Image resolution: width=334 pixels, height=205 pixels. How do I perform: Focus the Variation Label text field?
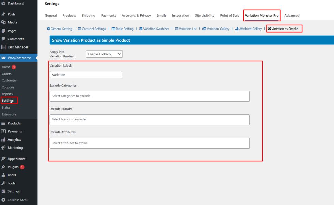tap(86, 75)
